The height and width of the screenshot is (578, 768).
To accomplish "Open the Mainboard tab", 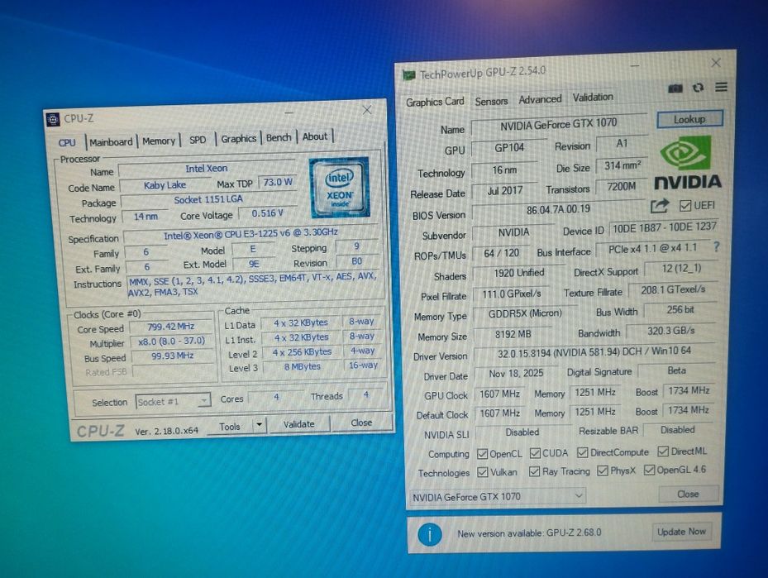I will click(x=111, y=141).
